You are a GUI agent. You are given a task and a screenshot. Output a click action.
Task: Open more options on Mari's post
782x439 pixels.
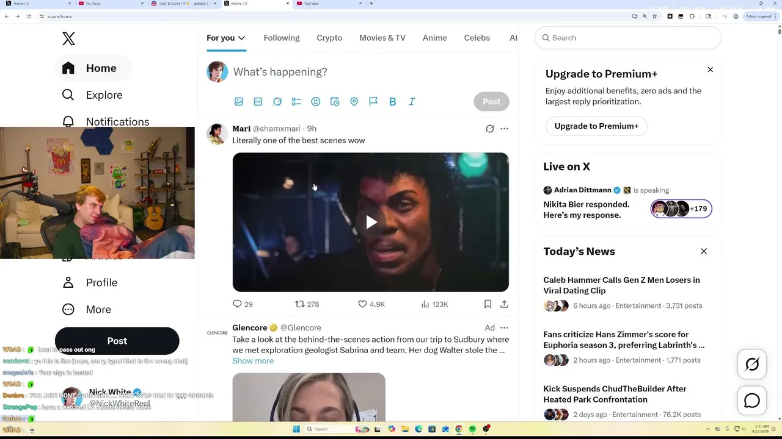504,129
